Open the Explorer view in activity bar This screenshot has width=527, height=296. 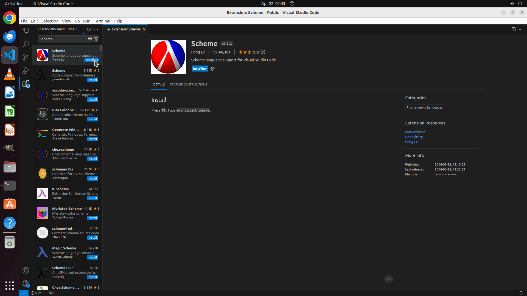(x=26, y=31)
